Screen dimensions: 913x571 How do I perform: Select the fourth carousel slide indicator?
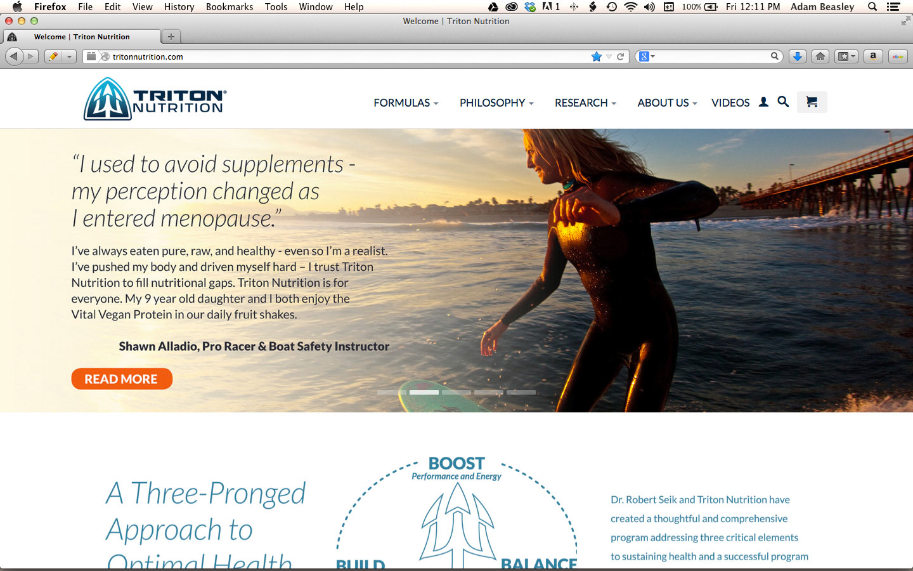(x=489, y=392)
